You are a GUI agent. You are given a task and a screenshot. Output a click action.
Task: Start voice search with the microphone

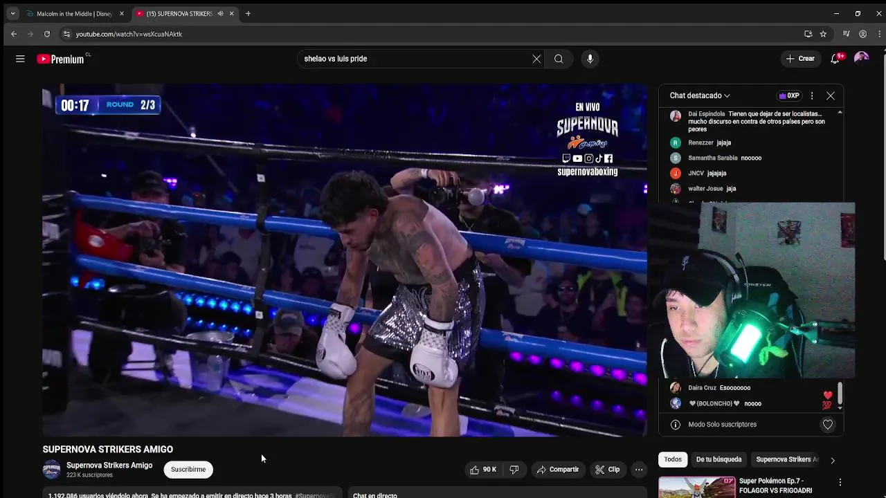click(590, 59)
